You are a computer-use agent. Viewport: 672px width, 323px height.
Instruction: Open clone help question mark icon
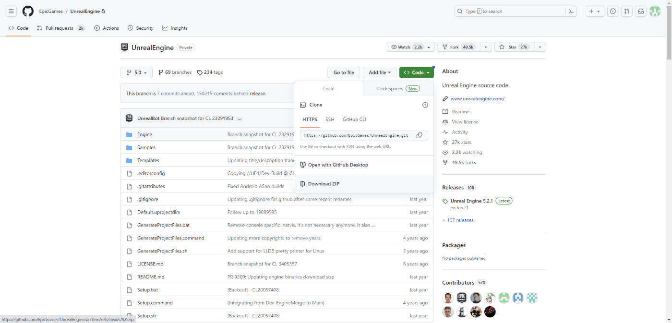[425, 105]
